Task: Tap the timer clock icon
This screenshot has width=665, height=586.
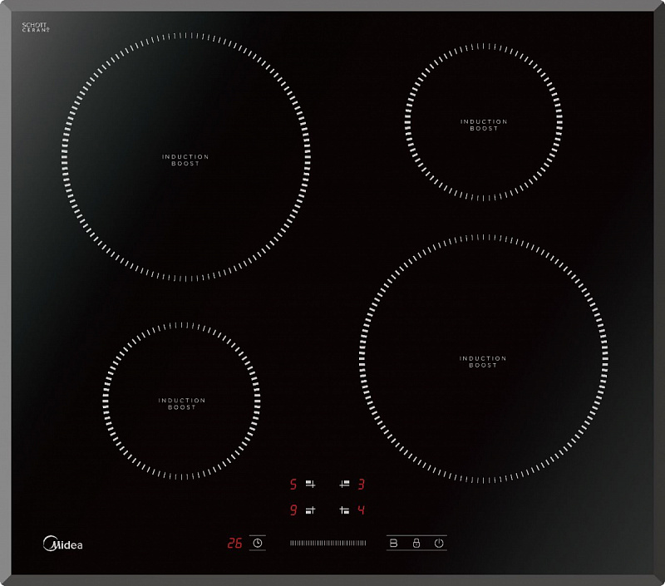Action: pyautogui.click(x=258, y=543)
